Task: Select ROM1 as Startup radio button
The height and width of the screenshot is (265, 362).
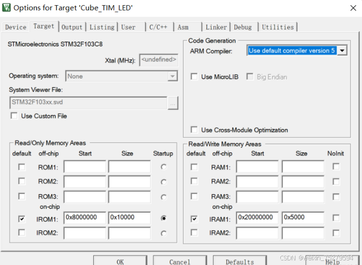Action: [x=164, y=167]
